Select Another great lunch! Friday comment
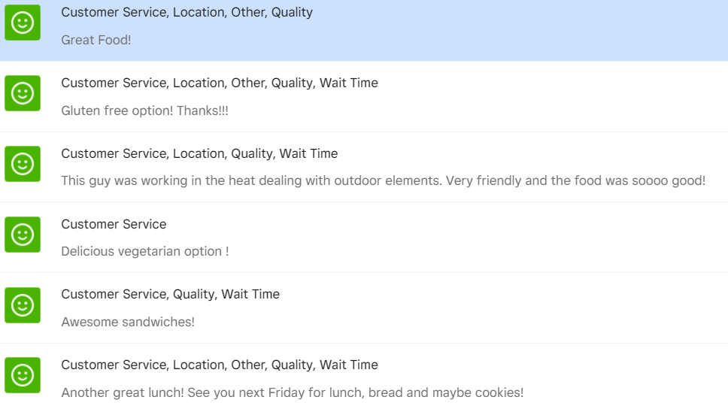 coord(293,392)
